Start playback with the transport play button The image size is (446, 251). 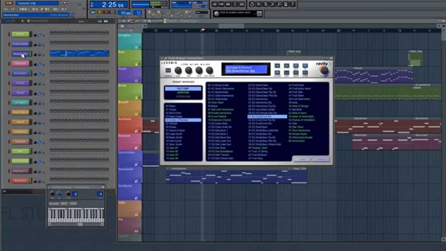(x=99, y=13)
